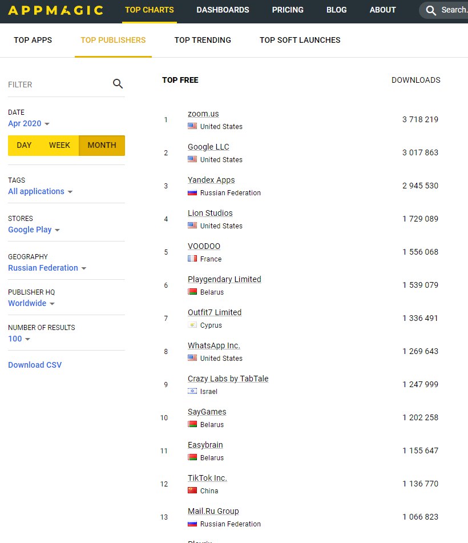The height and width of the screenshot is (543, 468).
Task: Click the Israel flag under Crazy Labs
Action: click(x=192, y=391)
